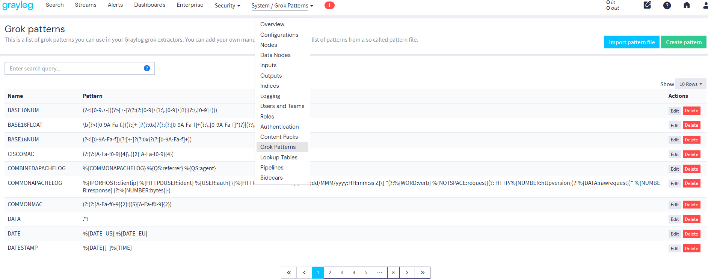
Task: Click the Create pattern button
Action: click(x=684, y=42)
